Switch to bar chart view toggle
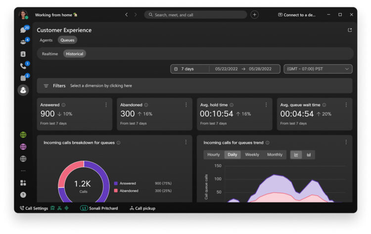This screenshot has width=371, height=234. [309, 155]
